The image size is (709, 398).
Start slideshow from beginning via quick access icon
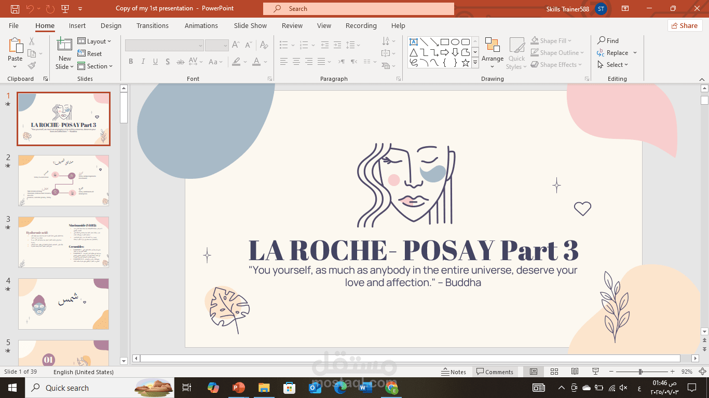click(65, 8)
